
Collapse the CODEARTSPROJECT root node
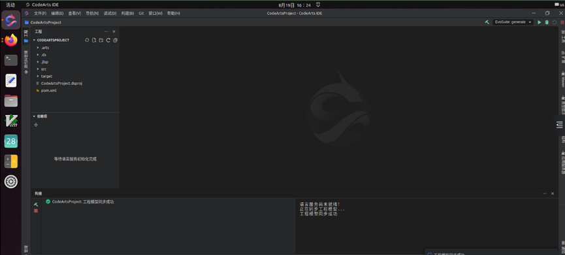(34, 40)
